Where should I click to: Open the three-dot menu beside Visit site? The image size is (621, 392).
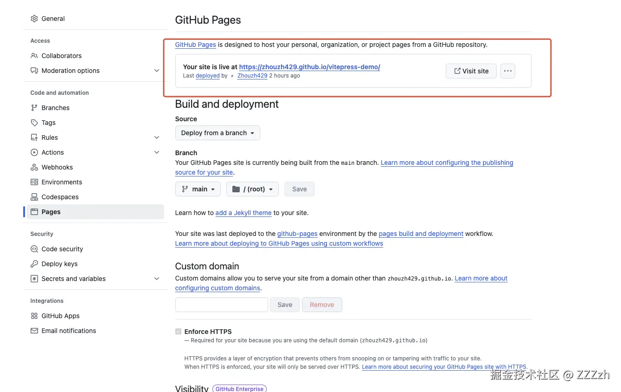pyautogui.click(x=508, y=71)
